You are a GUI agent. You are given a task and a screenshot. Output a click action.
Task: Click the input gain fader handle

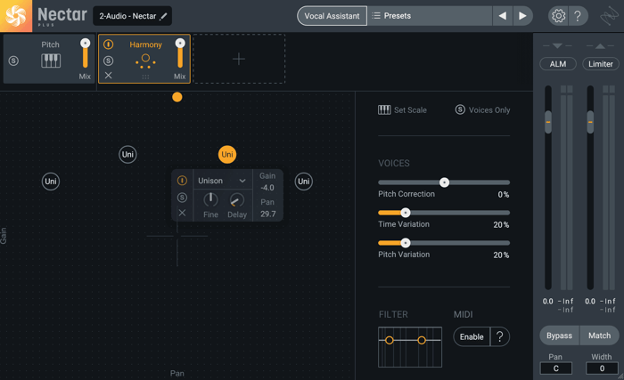[548, 122]
